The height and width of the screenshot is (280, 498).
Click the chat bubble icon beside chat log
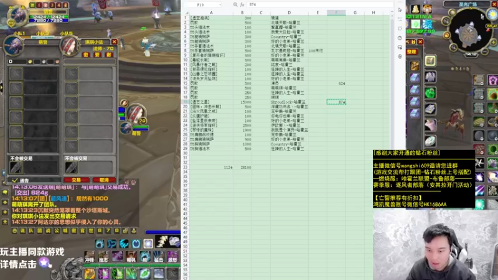click(5, 193)
